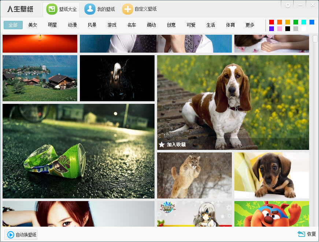This screenshot has height=242, width=319.
Task: Select the 明星 category
Action: point(52,25)
